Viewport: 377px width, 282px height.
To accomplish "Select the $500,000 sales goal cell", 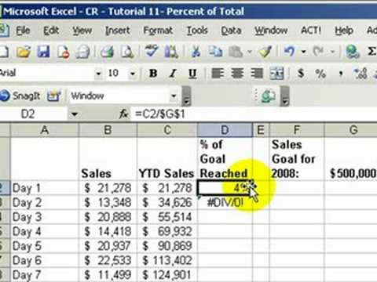I will point(351,159).
